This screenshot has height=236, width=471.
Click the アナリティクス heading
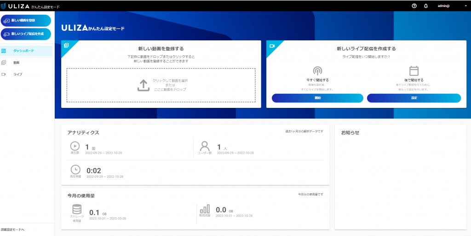coord(84,133)
